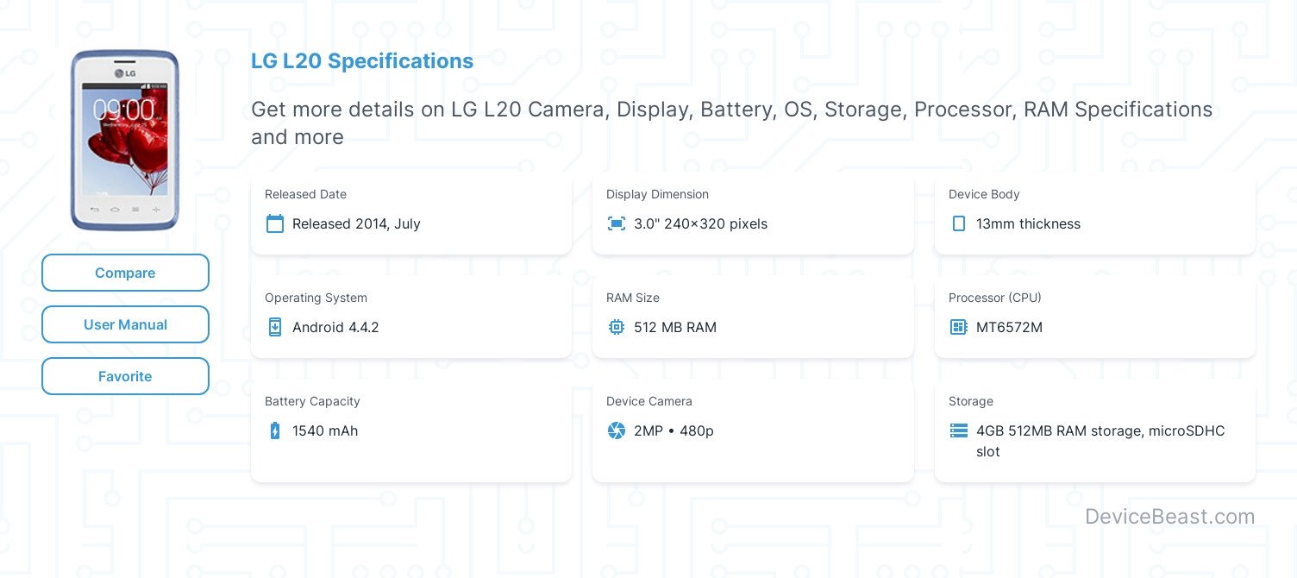Click the camera aperture icon next to 2MP

(x=617, y=431)
